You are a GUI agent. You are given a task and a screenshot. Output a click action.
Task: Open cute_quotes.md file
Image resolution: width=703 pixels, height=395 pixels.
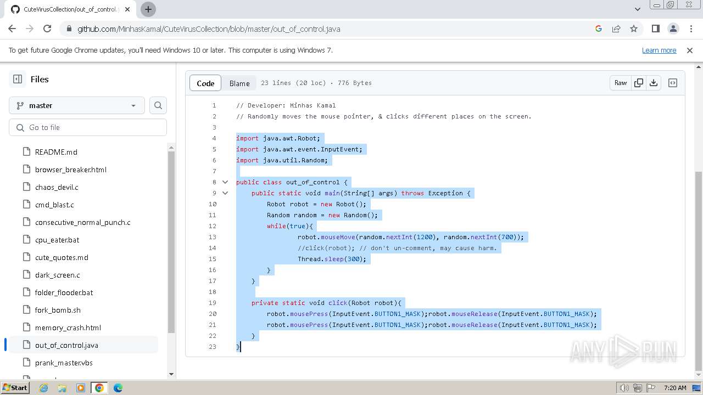point(62,257)
